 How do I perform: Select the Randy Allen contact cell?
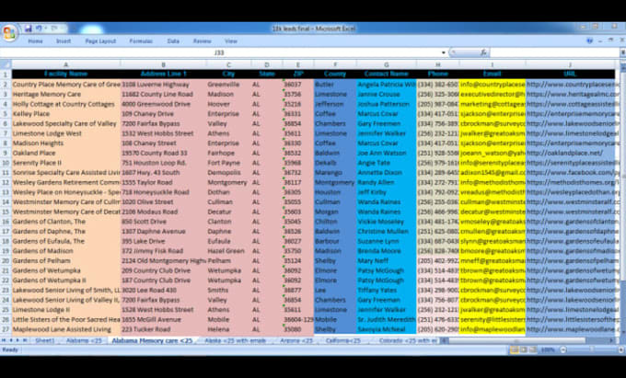(386, 182)
